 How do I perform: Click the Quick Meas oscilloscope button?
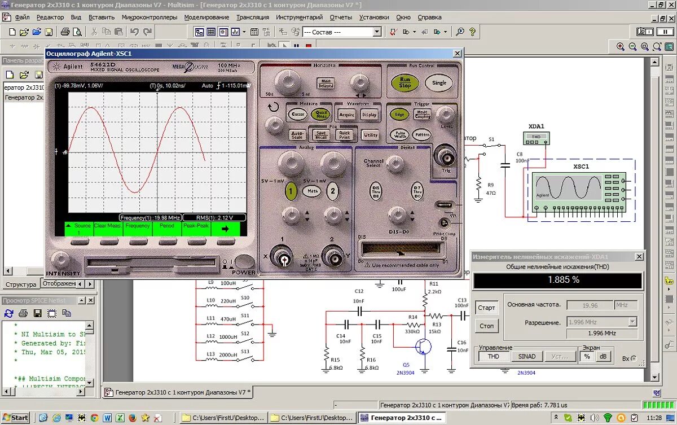(322, 114)
